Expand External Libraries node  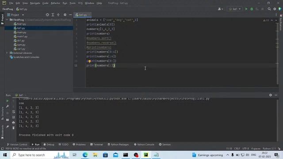tap(7, 53)
